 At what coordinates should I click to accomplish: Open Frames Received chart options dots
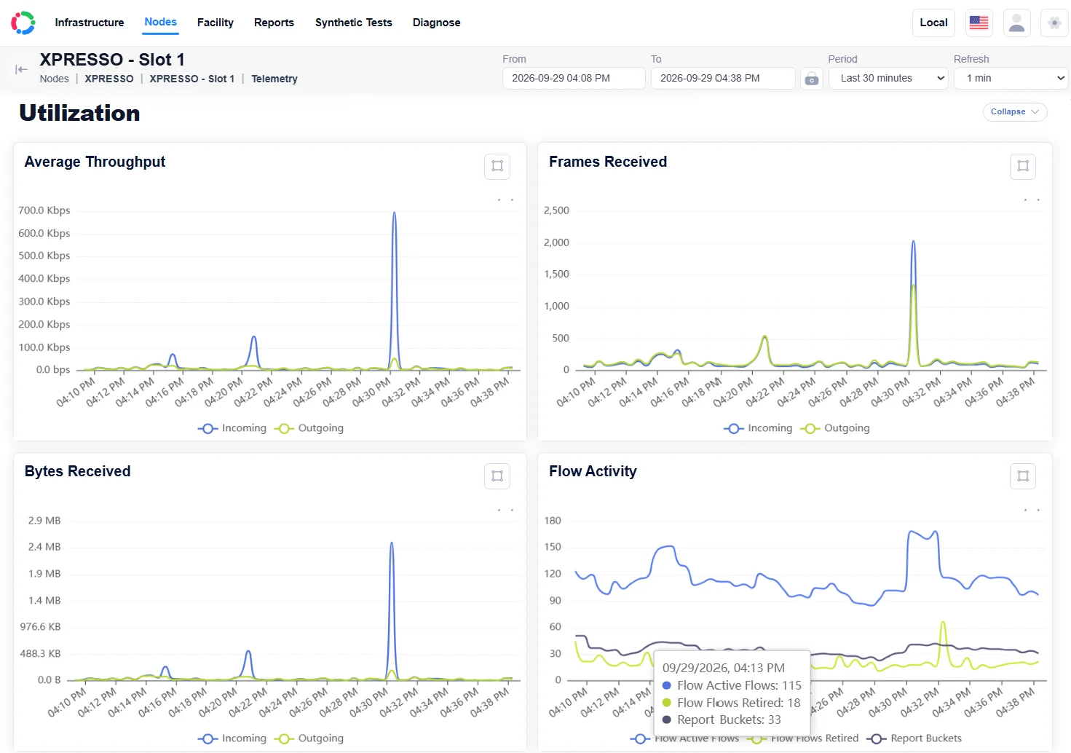coord(1031,200)
